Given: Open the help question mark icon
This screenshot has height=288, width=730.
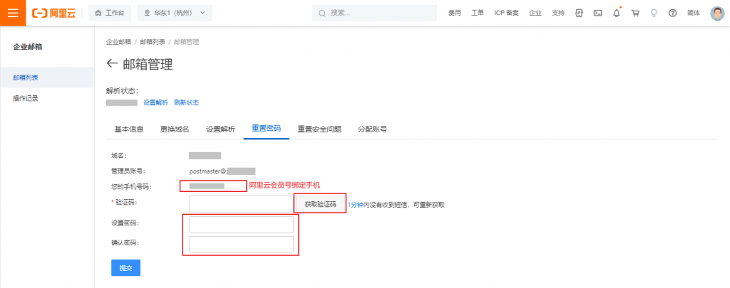Looking at the screenshot, I should [672, 13].
